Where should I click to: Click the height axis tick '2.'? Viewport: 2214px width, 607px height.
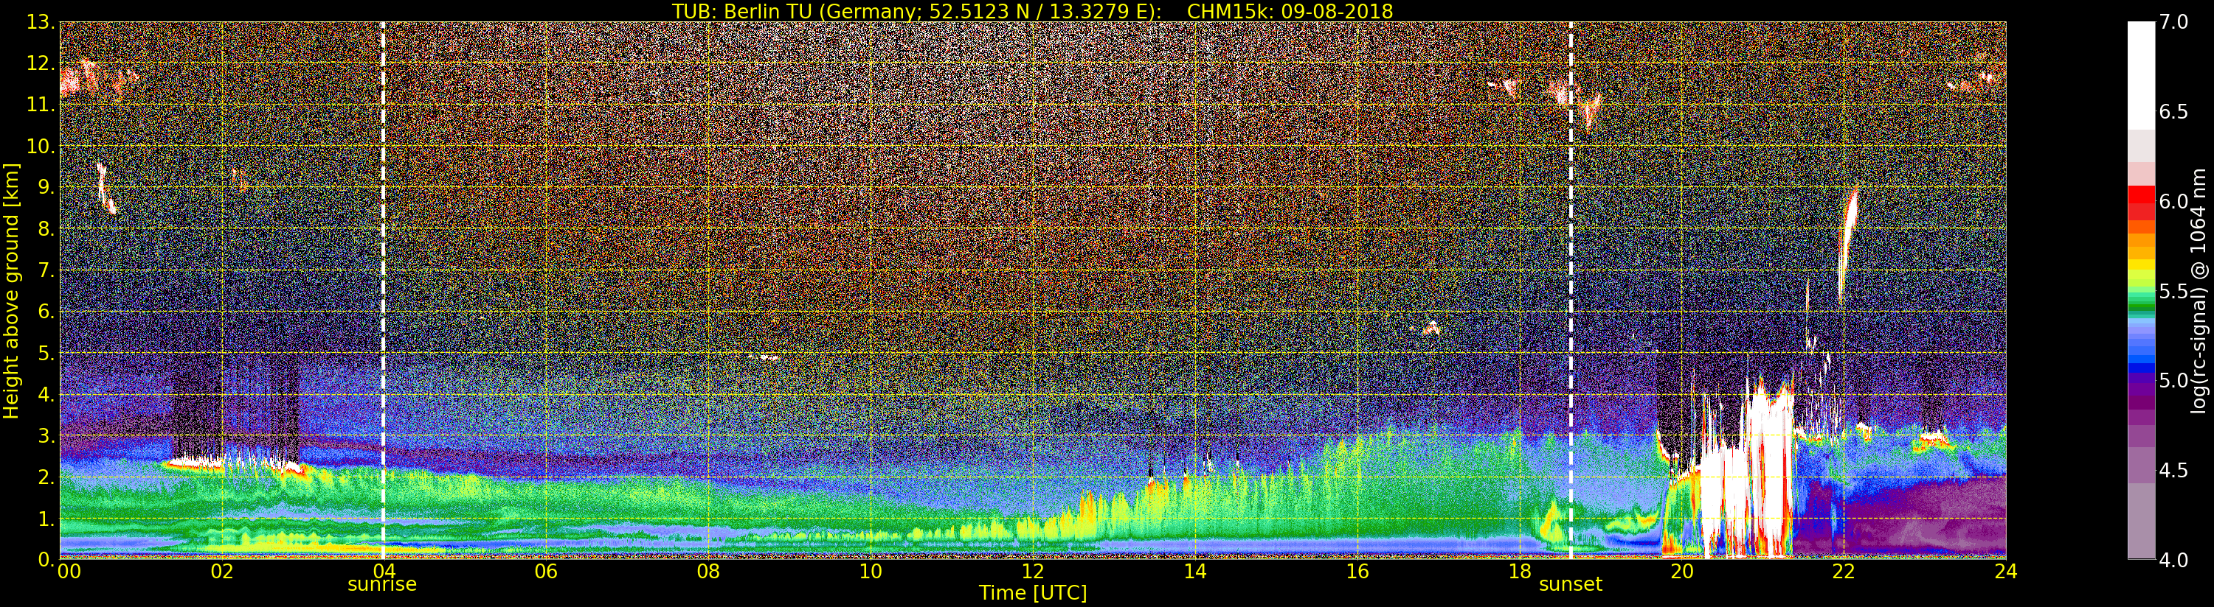[x=46, y=477]
